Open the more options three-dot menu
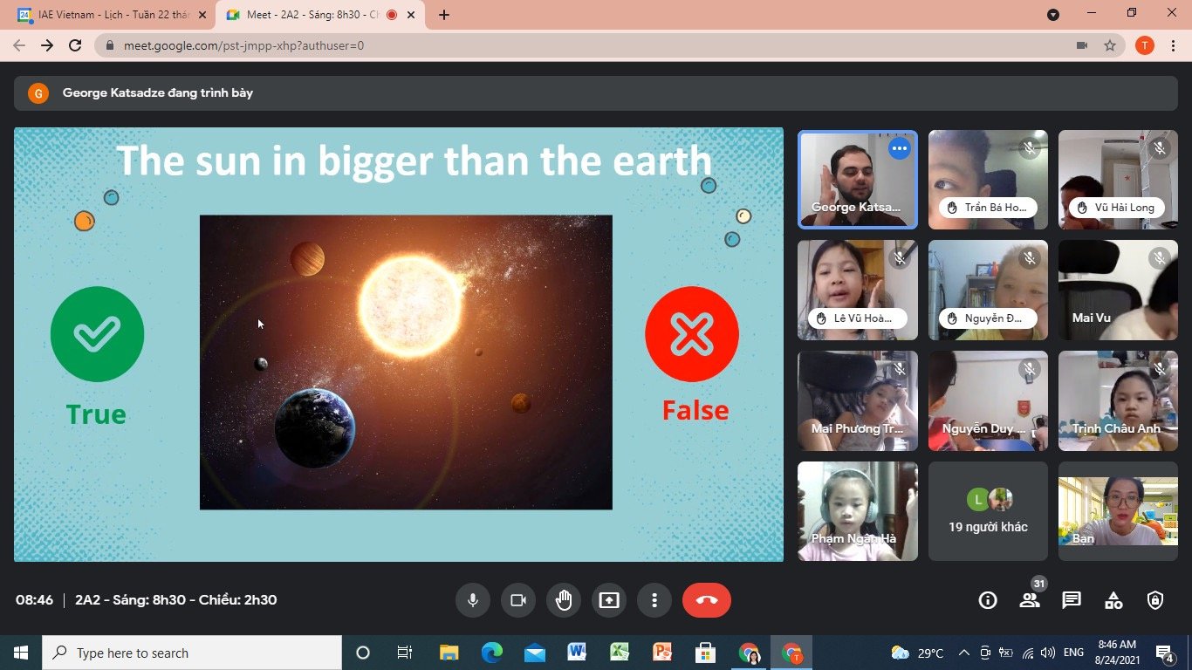This screenshot has height=670, width=1192. [x=654, y=600]
